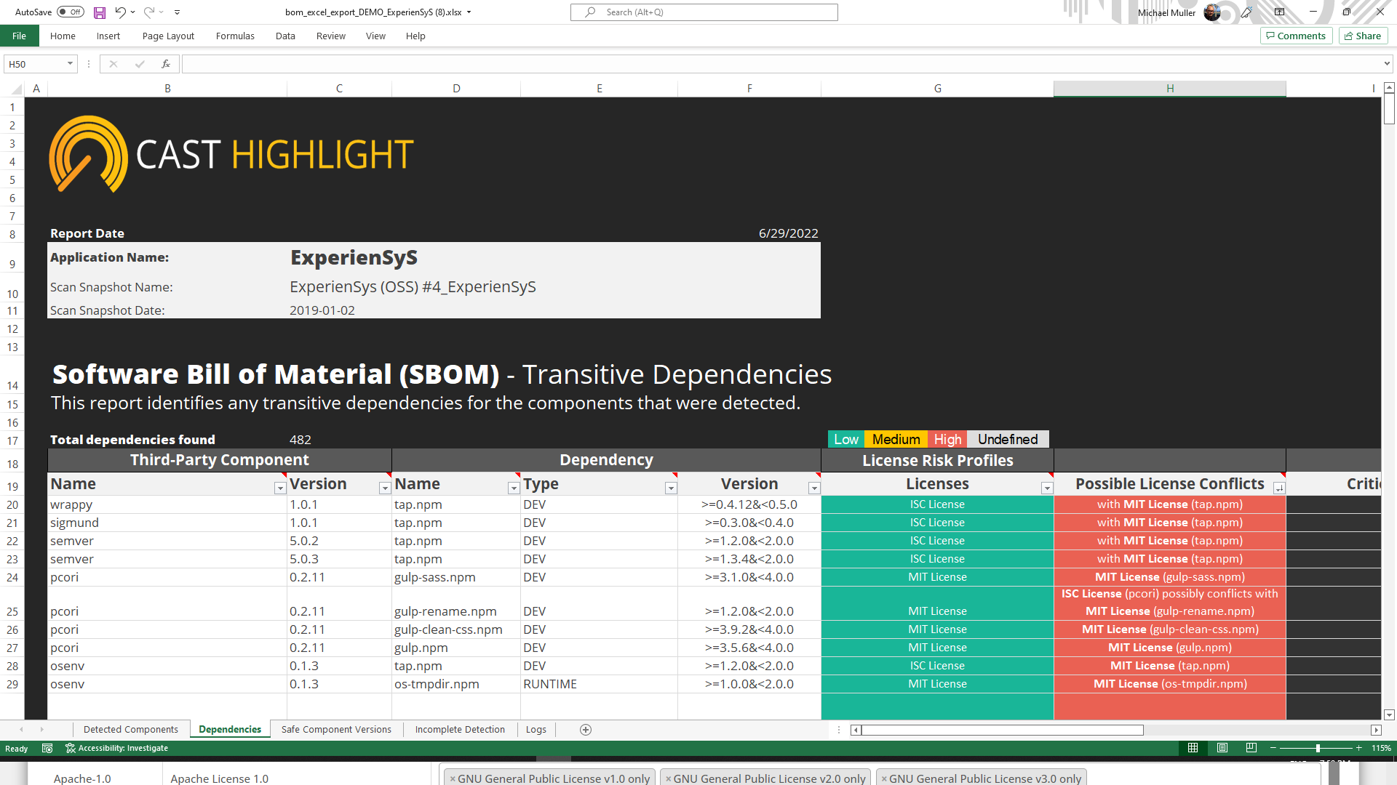Image resolution: width=1397 pixels, height=785 pixels.
Task: Toggle the AutoSave switch
Action: [71, 12]
